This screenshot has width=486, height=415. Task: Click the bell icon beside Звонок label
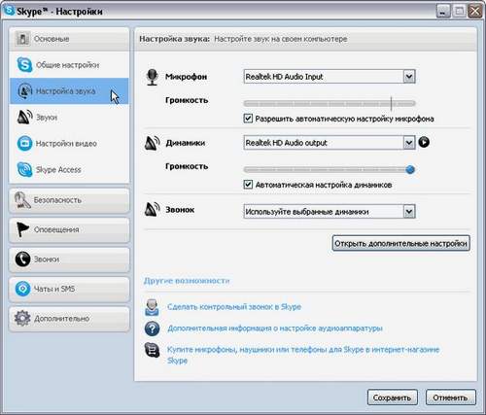point(152,209)
